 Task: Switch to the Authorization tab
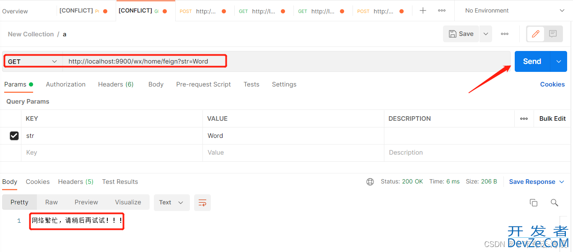(66, 84)
